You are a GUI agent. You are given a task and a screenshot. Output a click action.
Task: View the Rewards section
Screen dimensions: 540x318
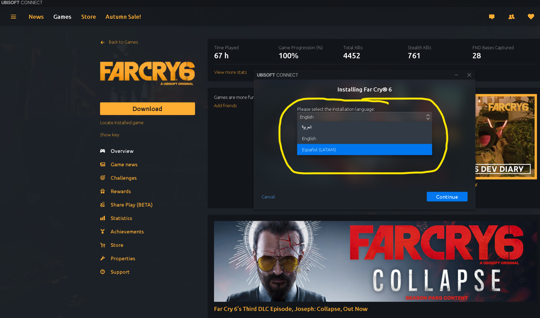click(121, 191)
